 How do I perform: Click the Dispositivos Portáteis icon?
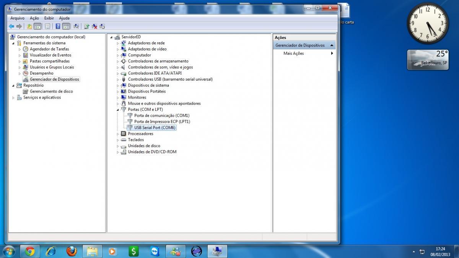[124, 91]
